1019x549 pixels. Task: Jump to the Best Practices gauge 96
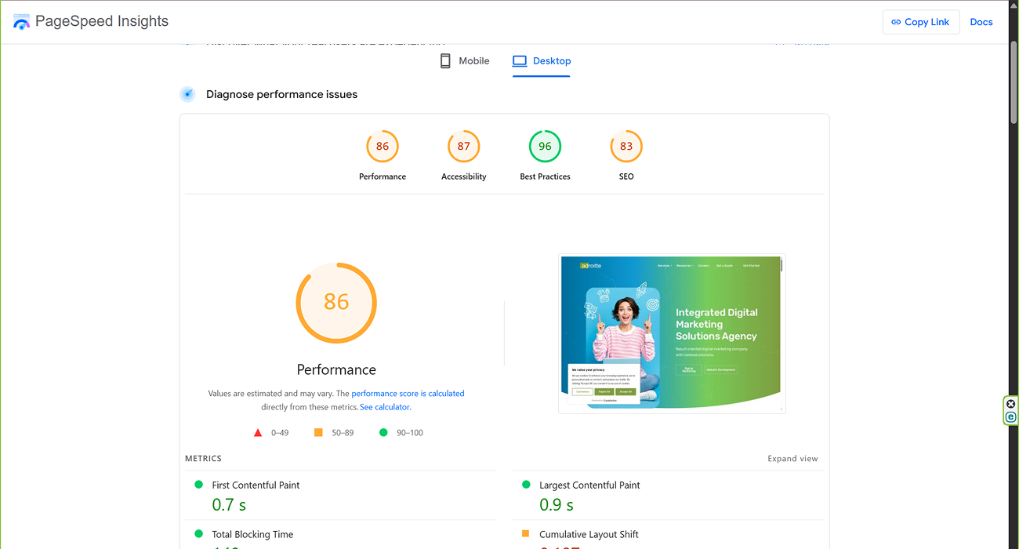[545, 146]
